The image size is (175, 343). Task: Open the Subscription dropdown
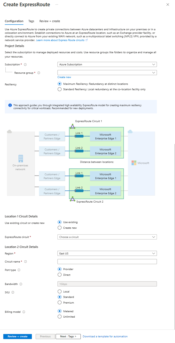107,65
